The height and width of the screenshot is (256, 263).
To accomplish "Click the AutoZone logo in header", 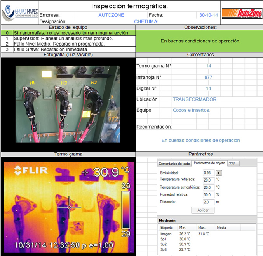I will tap(242, 12).
